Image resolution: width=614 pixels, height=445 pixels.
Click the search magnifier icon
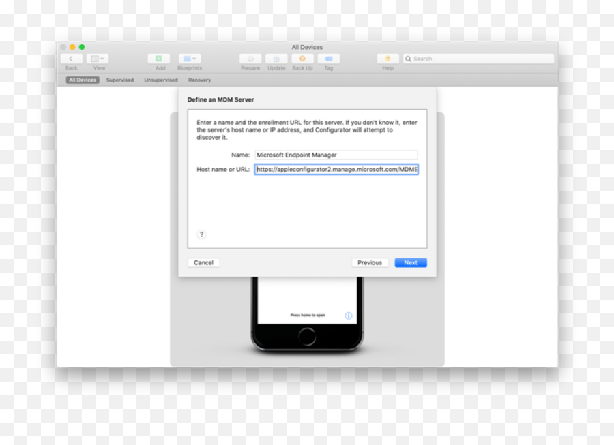tap(408, 59)
